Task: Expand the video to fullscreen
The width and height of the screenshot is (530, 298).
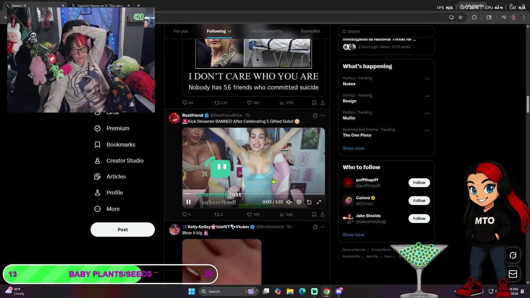Action: click(x=319, y=202)
